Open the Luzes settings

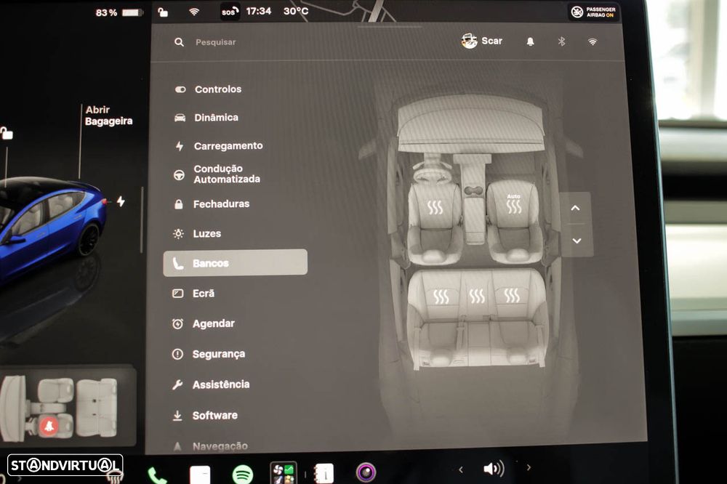coord(197,234)
